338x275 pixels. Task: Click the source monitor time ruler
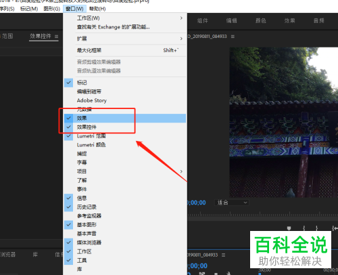[x=262, y=214]
